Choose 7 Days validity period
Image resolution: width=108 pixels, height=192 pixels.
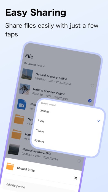pyautogui.click(x=40, y=131)
